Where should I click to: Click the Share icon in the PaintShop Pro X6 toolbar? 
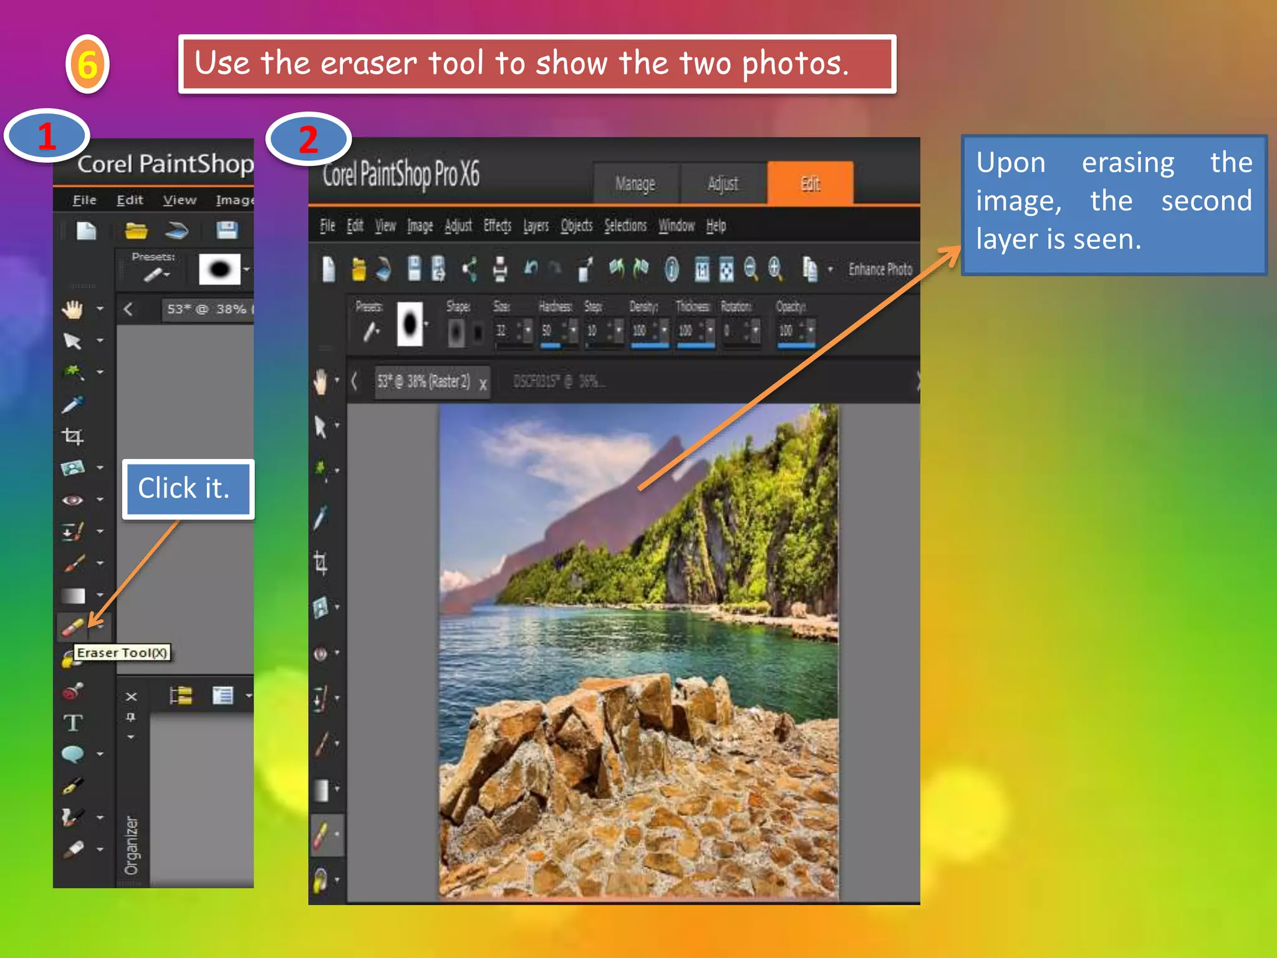tap(470, 269)
